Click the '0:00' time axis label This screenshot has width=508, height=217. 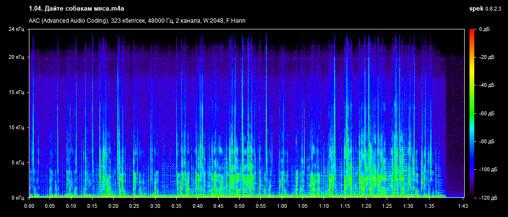[29, 205]
